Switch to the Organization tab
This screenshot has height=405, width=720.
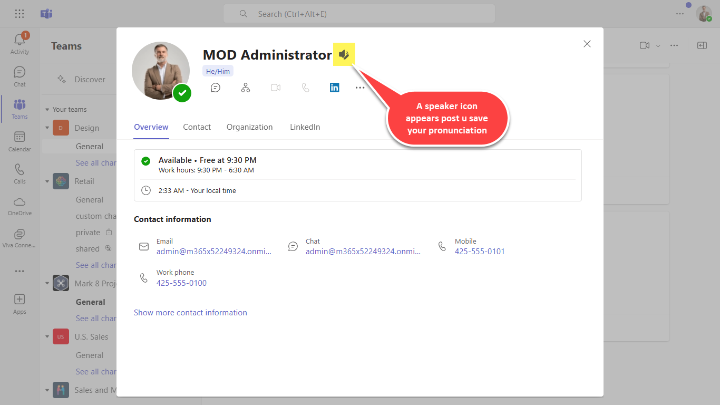tap(249, 127)
